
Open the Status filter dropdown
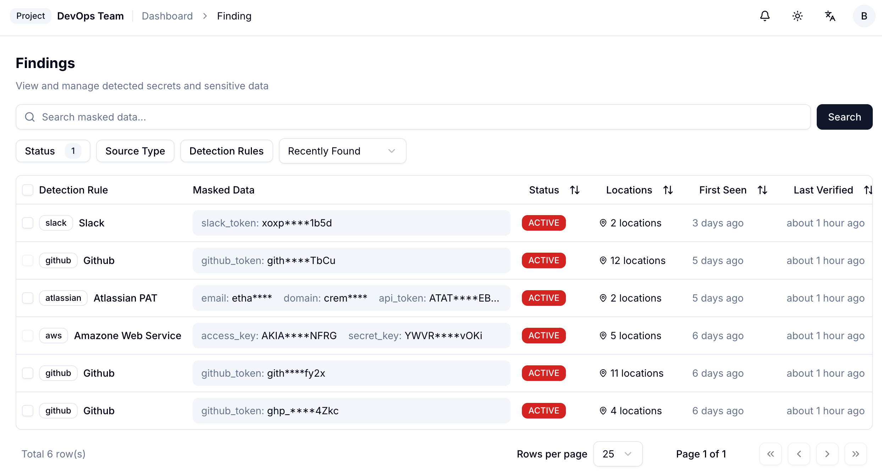coord(53,151)
